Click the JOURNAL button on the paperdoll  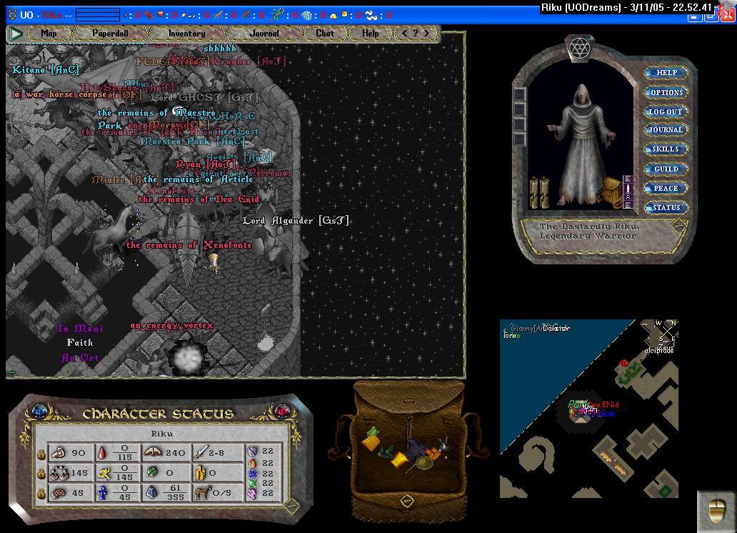(x=666, y=130)
